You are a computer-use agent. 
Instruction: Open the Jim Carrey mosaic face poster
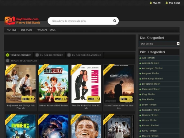(x=86, y=126)
